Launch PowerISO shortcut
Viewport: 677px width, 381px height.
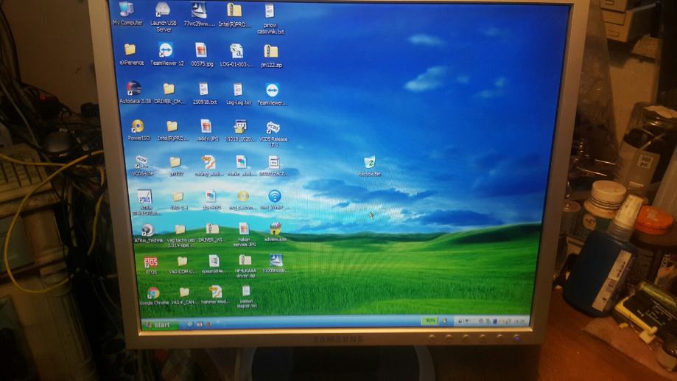click(x=138, y=130)
